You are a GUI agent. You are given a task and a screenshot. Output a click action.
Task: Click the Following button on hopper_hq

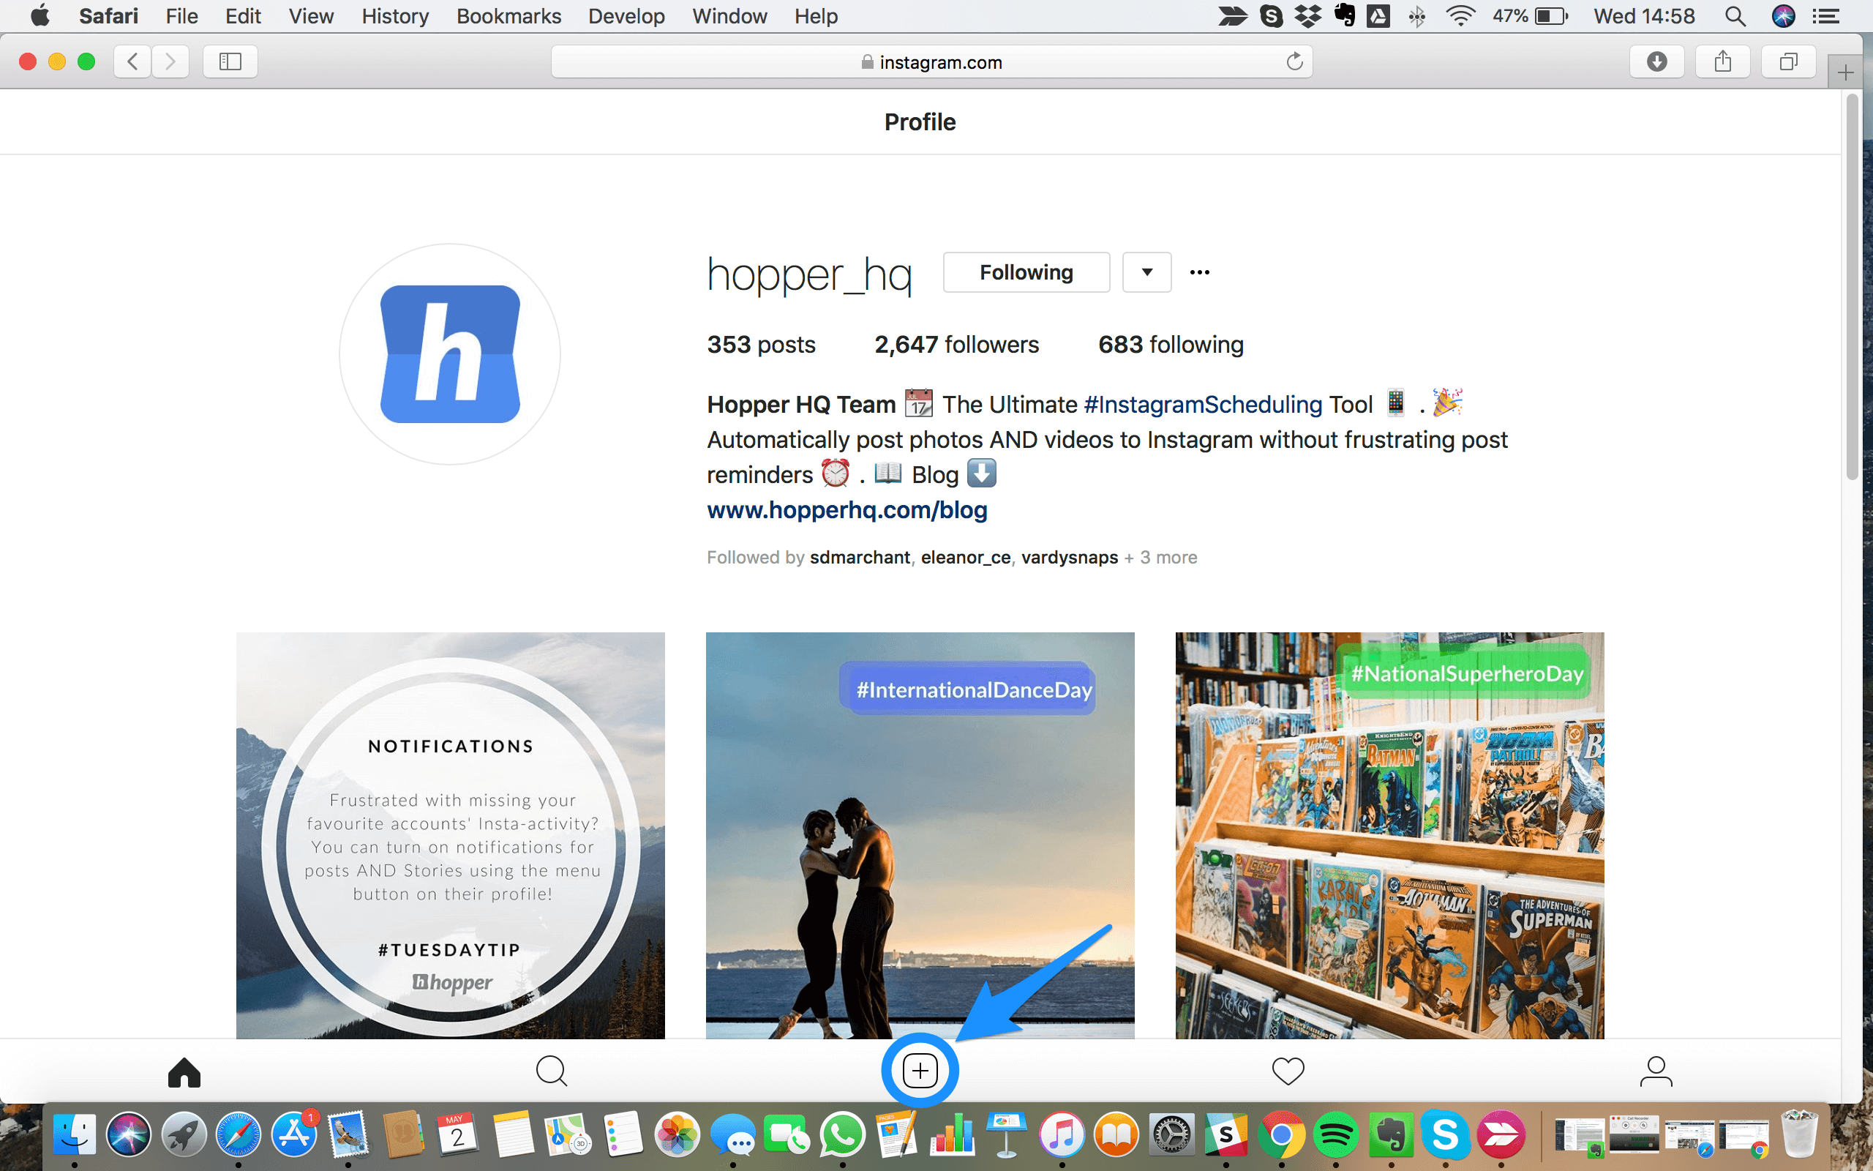(x=1027, y=272)
